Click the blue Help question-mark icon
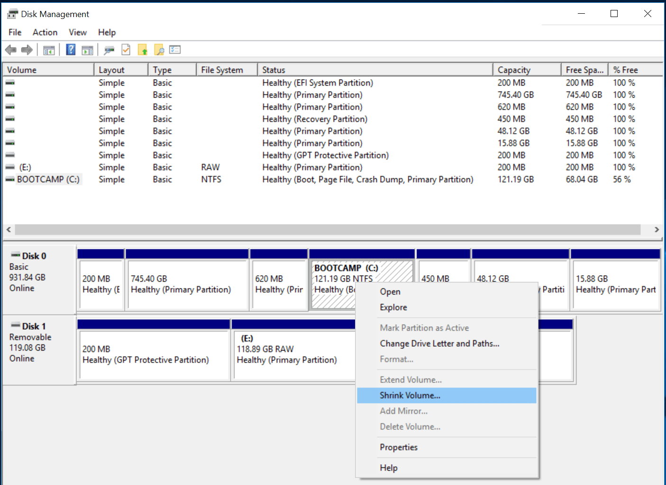 click(x=71, y=50)
